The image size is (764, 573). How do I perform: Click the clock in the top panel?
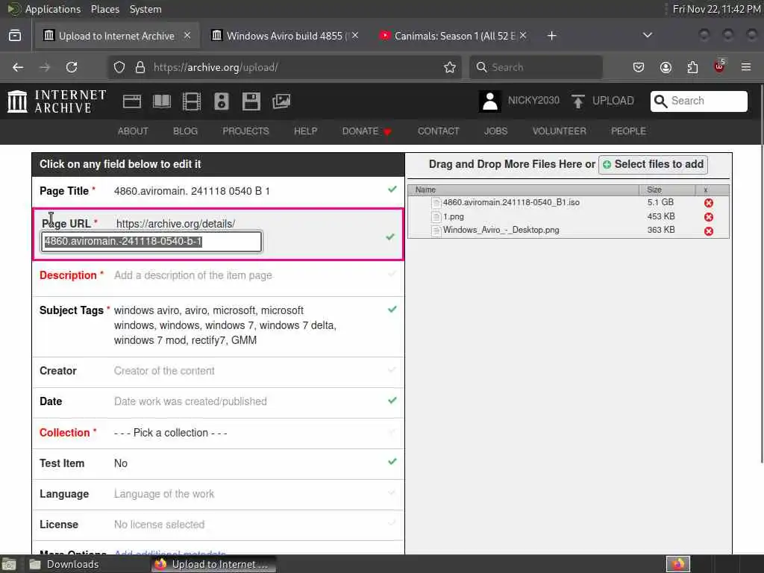[717, 9]
